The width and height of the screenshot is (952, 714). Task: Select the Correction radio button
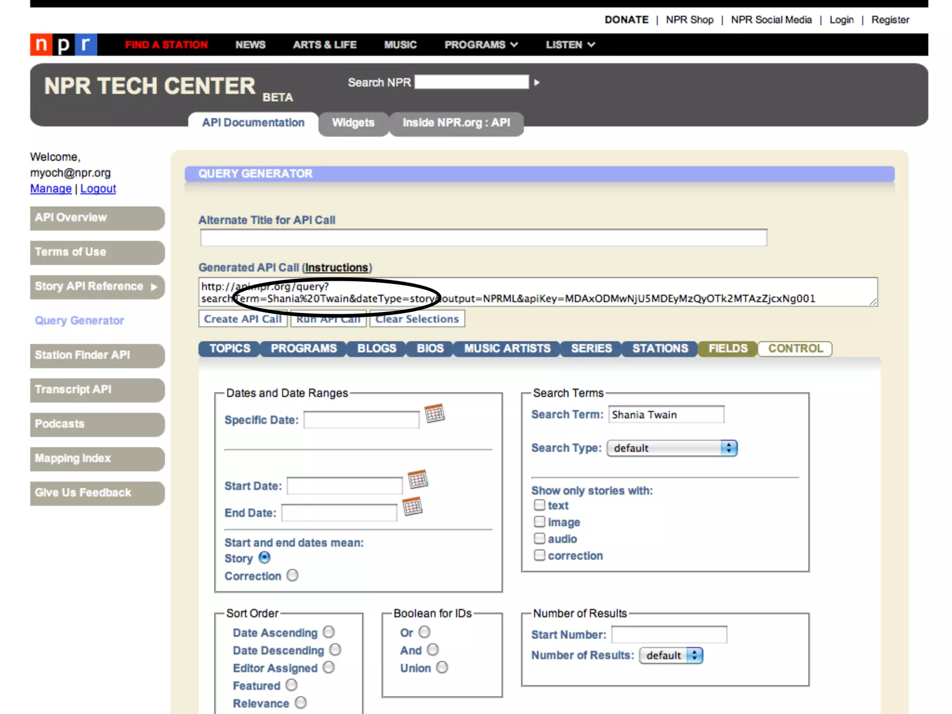click(x=292, y=575)
